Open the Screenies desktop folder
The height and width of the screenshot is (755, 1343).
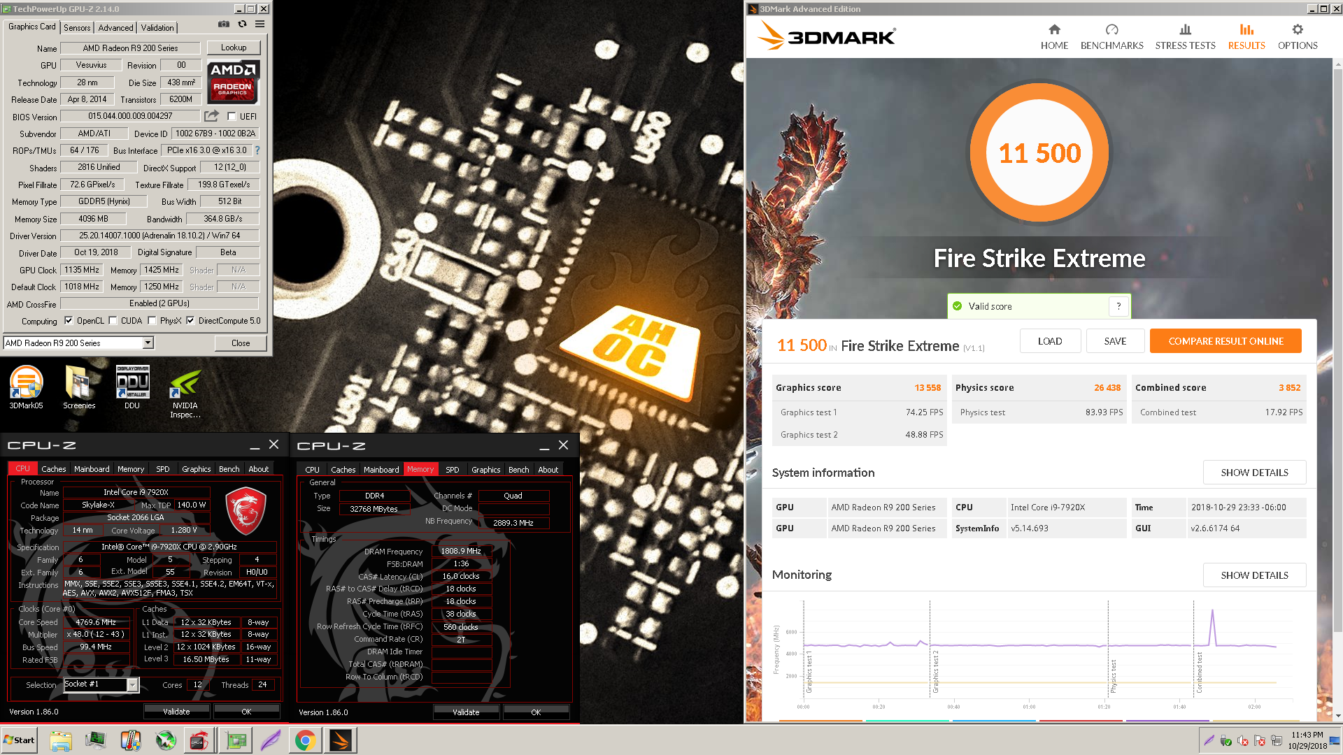point(79,387)
